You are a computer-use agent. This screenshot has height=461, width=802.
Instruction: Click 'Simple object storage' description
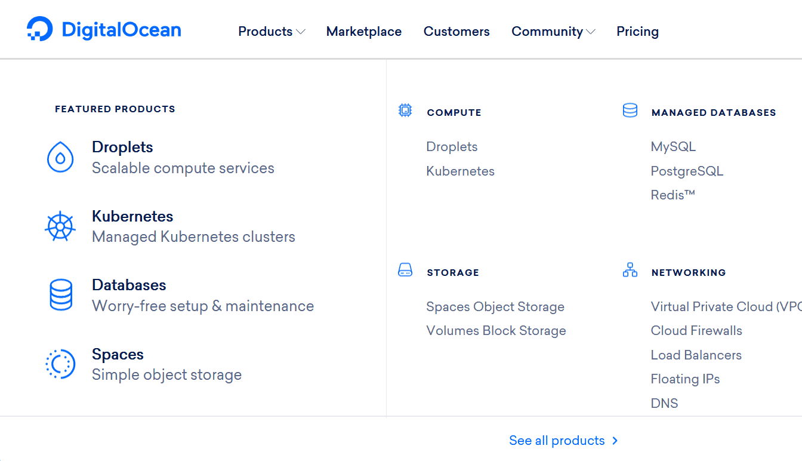point(167,375)
